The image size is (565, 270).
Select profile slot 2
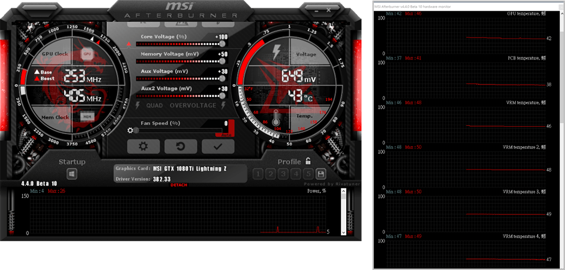pyautogui.click(x=271, y=174)
